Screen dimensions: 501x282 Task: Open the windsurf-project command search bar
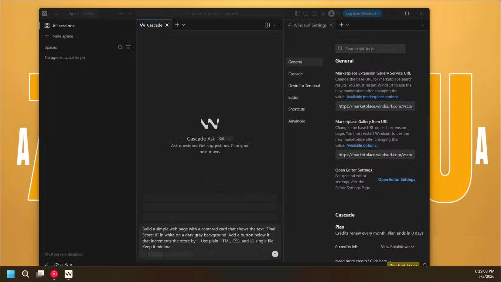[x=212, y=13]
